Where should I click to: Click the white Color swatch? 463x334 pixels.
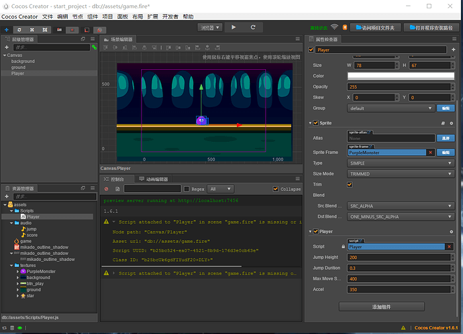coord(400,76)
